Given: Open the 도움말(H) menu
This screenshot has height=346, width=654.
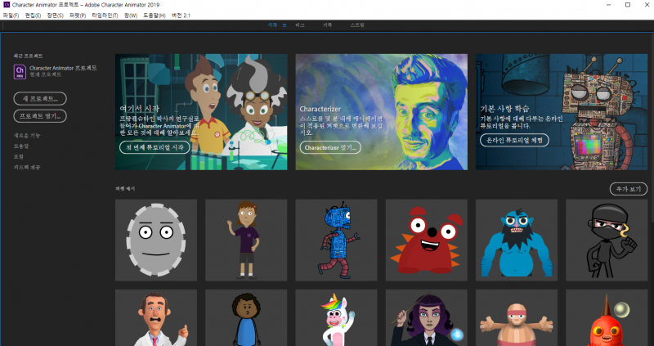Looking at the screenshot, I should 155,16.
